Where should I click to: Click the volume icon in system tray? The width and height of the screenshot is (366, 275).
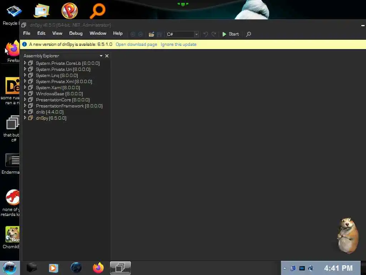[311, 268]
